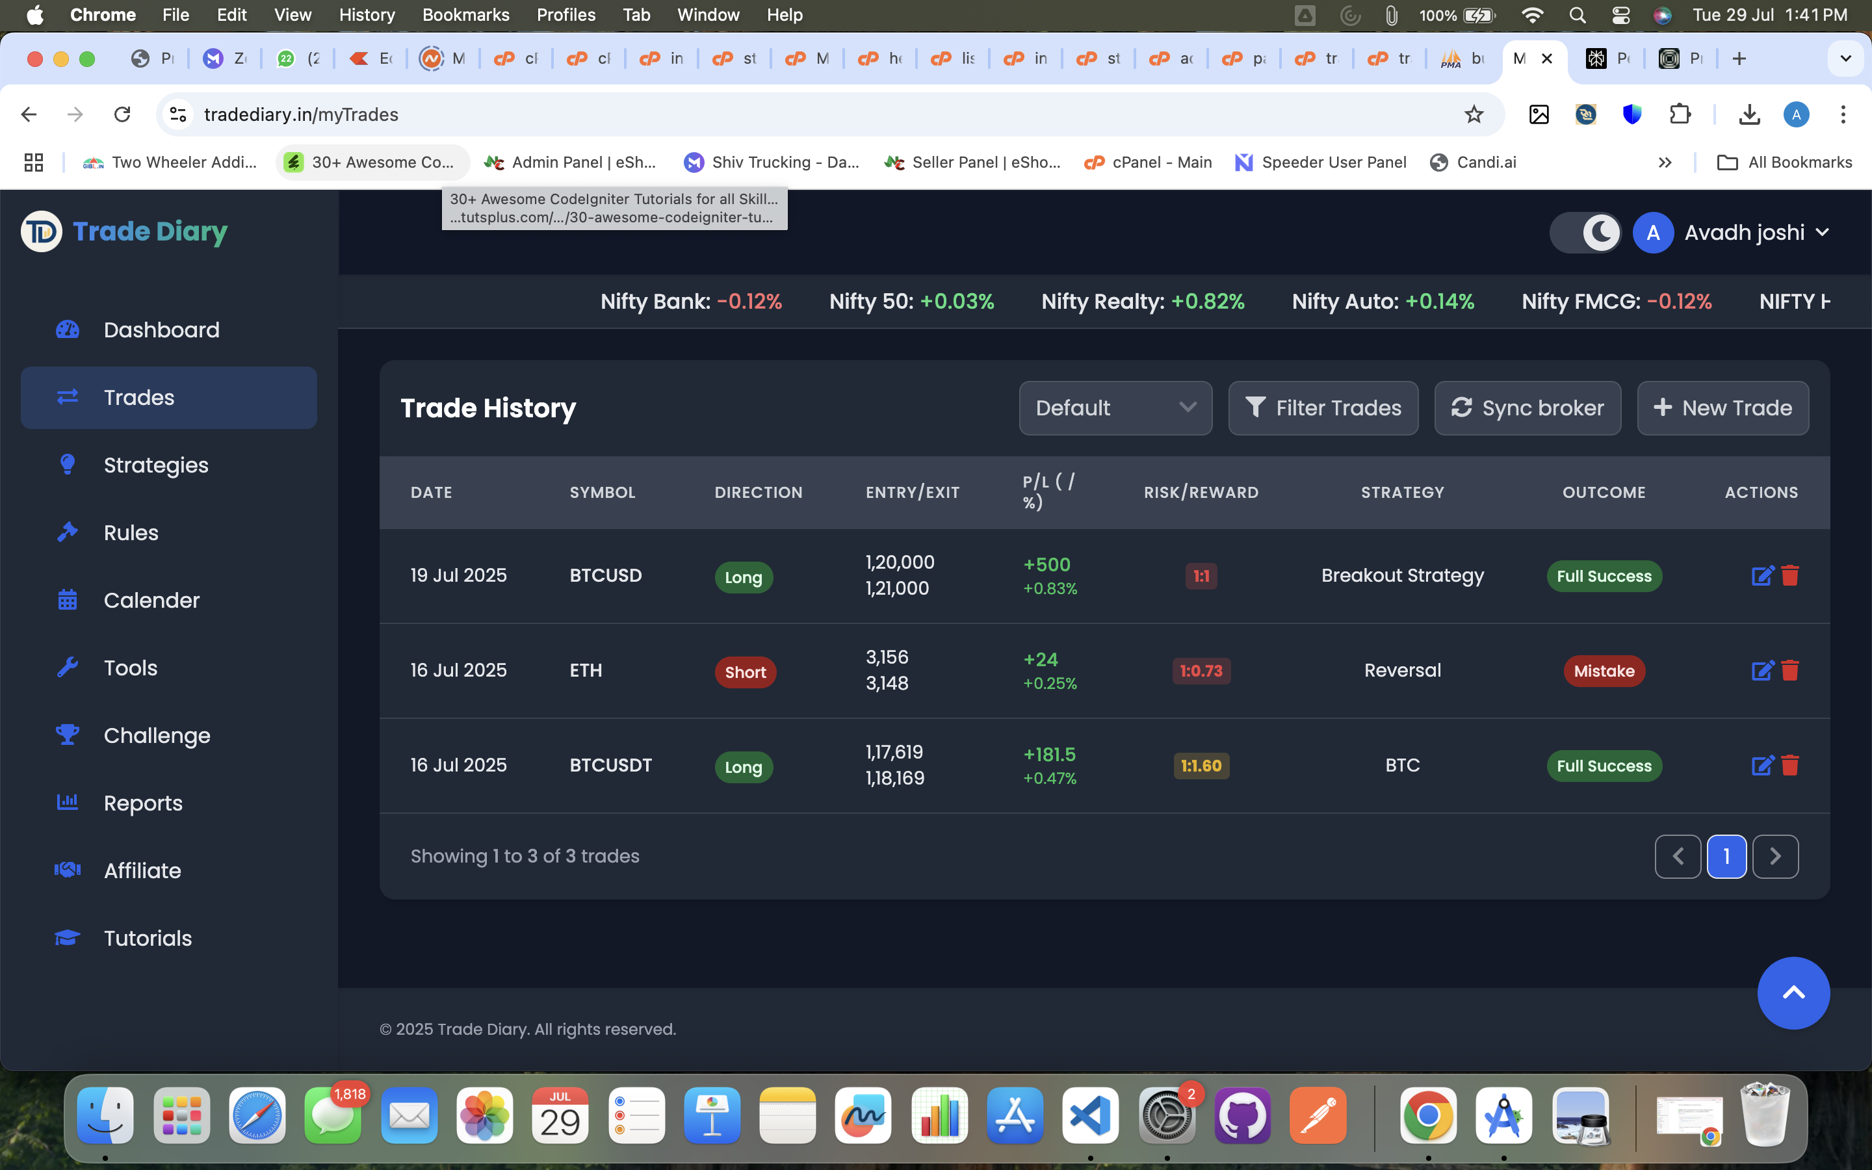This screenshot has width=1872, height=1170.
Task: Toggle dark mode moon switch
Action: click(x=1585, y=232)
